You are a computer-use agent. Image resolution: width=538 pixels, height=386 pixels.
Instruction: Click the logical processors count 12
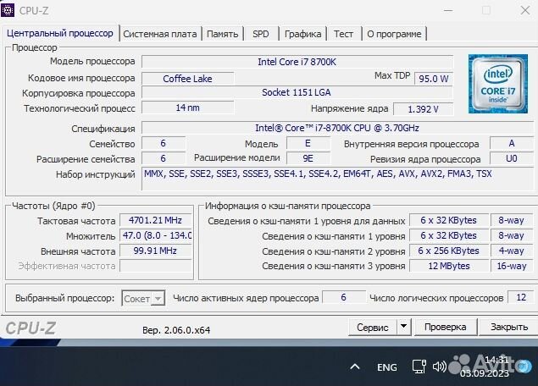521,297
